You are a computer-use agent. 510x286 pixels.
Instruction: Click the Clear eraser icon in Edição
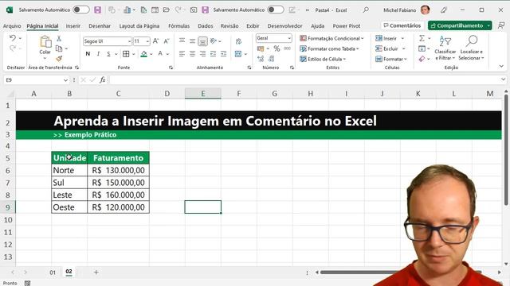(422, 59)
